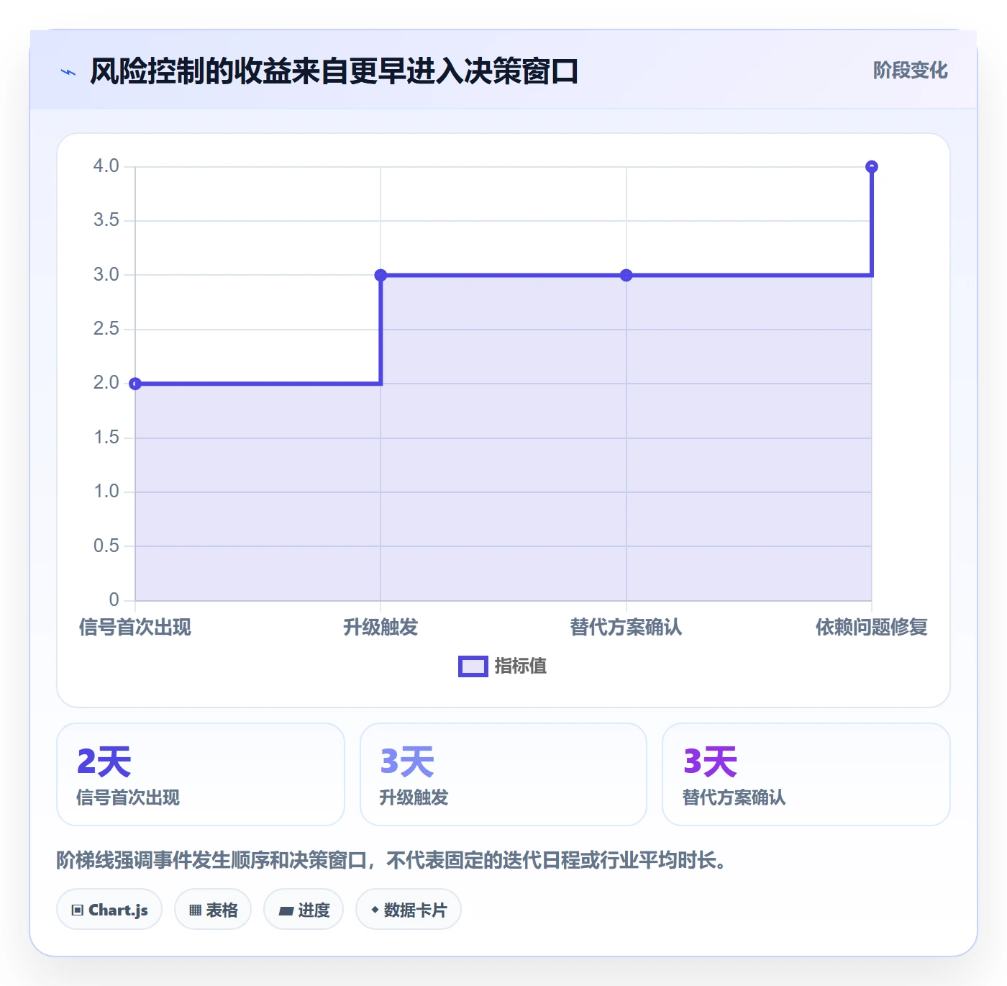Select the 3天 替代方案确认 stat card

(x=806, y=774)
